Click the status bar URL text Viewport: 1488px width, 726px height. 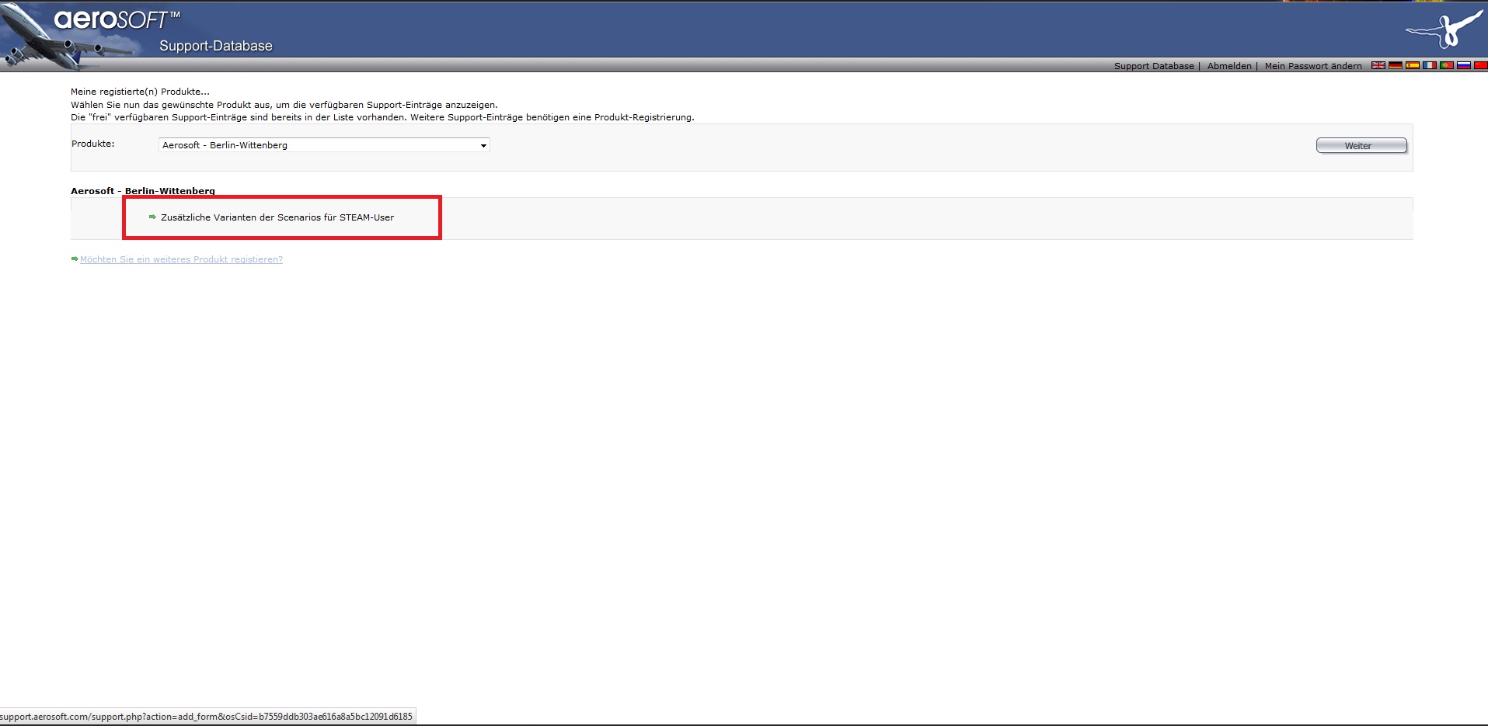click(206, 717)
